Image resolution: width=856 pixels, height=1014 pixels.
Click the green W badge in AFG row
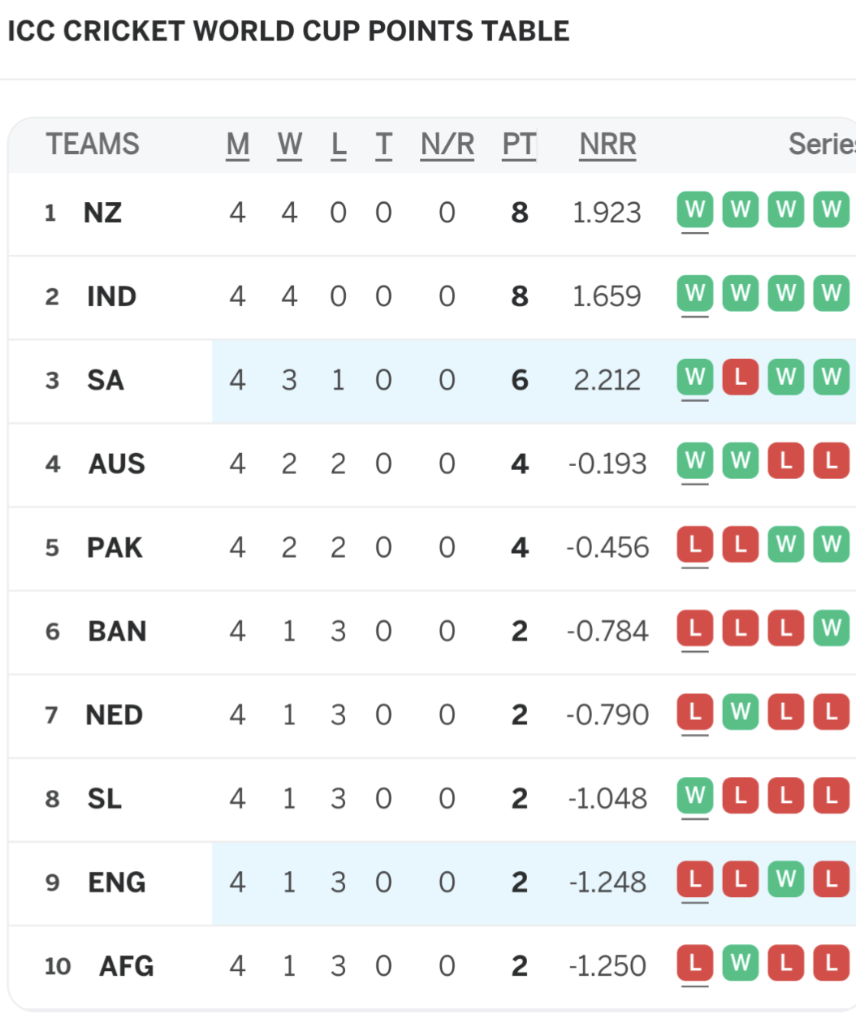point(741,962)
